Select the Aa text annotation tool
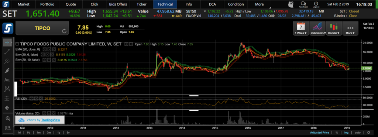 [x=7, y=80]
